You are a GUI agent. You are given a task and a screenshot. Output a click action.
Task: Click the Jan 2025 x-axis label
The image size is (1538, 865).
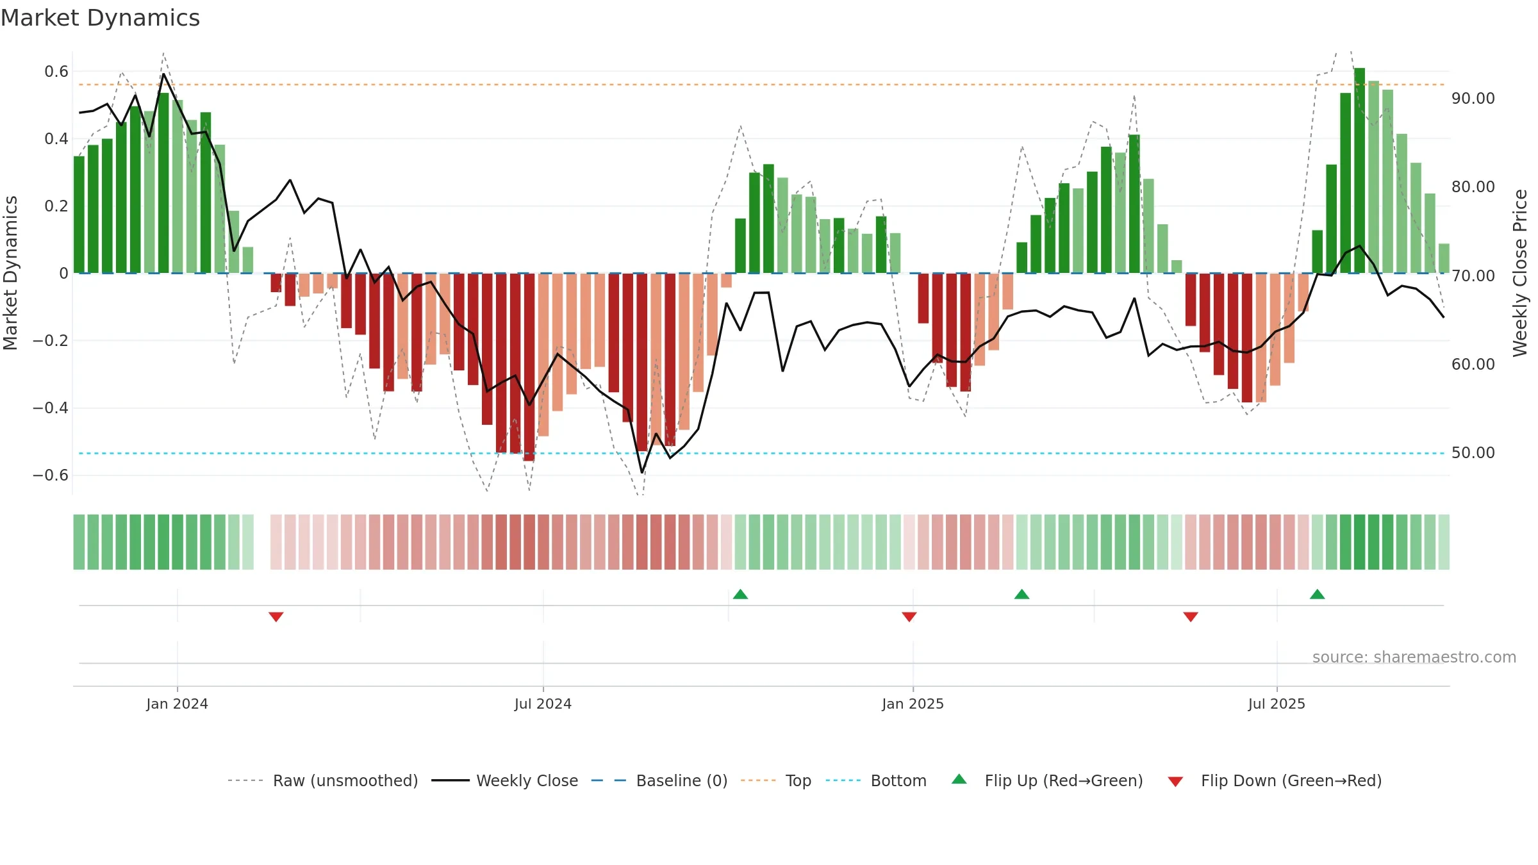[913, 704]
